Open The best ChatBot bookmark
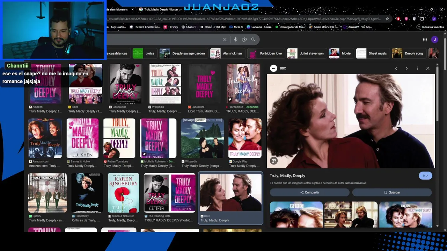 pos(145,27)
